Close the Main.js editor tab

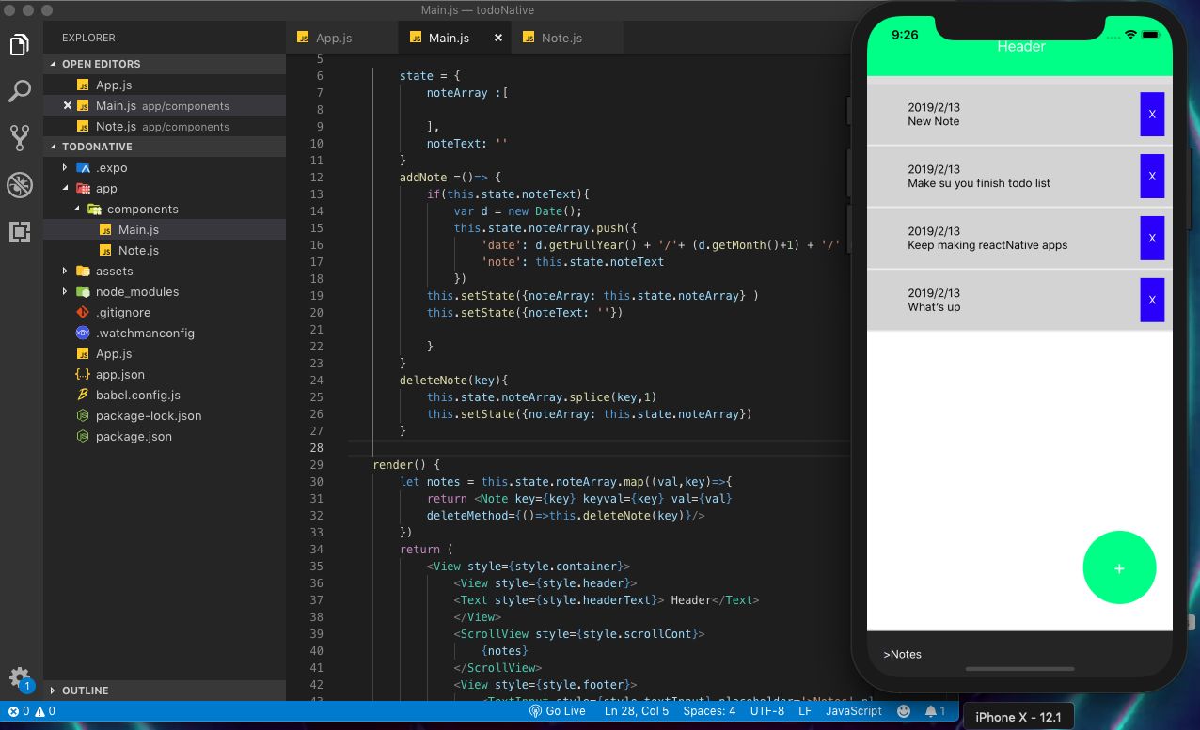tap(498, 39)
